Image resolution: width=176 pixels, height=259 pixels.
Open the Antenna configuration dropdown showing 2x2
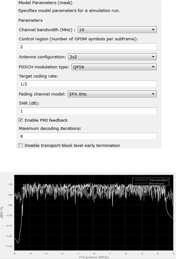(x=112, y=57)
